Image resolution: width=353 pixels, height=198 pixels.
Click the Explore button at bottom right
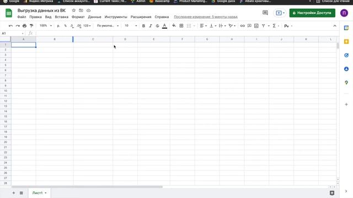(332, 193)
